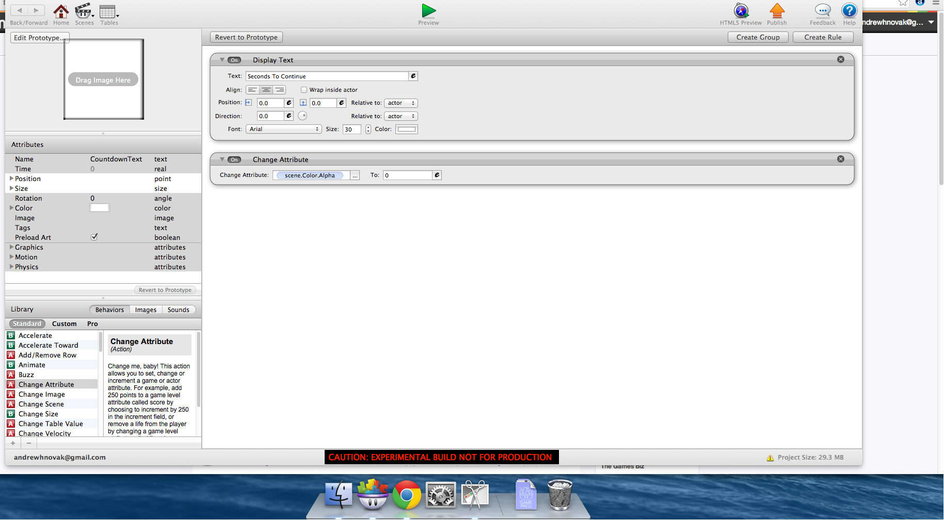Collapse the Change Attribute behavior
This screenshot has width=944, height=520.
coord(222,159)
